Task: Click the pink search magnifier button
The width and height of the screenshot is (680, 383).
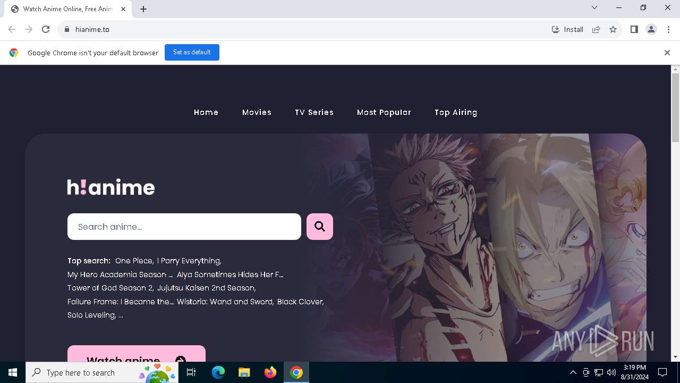Action: point(320,227)
